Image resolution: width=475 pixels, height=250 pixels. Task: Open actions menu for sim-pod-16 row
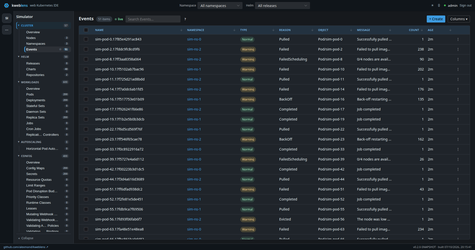click(x=458, y=99)
